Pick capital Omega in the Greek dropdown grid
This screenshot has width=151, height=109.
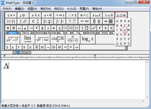tap(117, 44)
